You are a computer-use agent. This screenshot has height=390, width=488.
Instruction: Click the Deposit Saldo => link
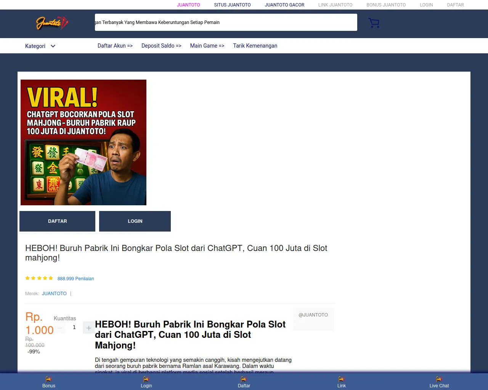click(161, 46)
